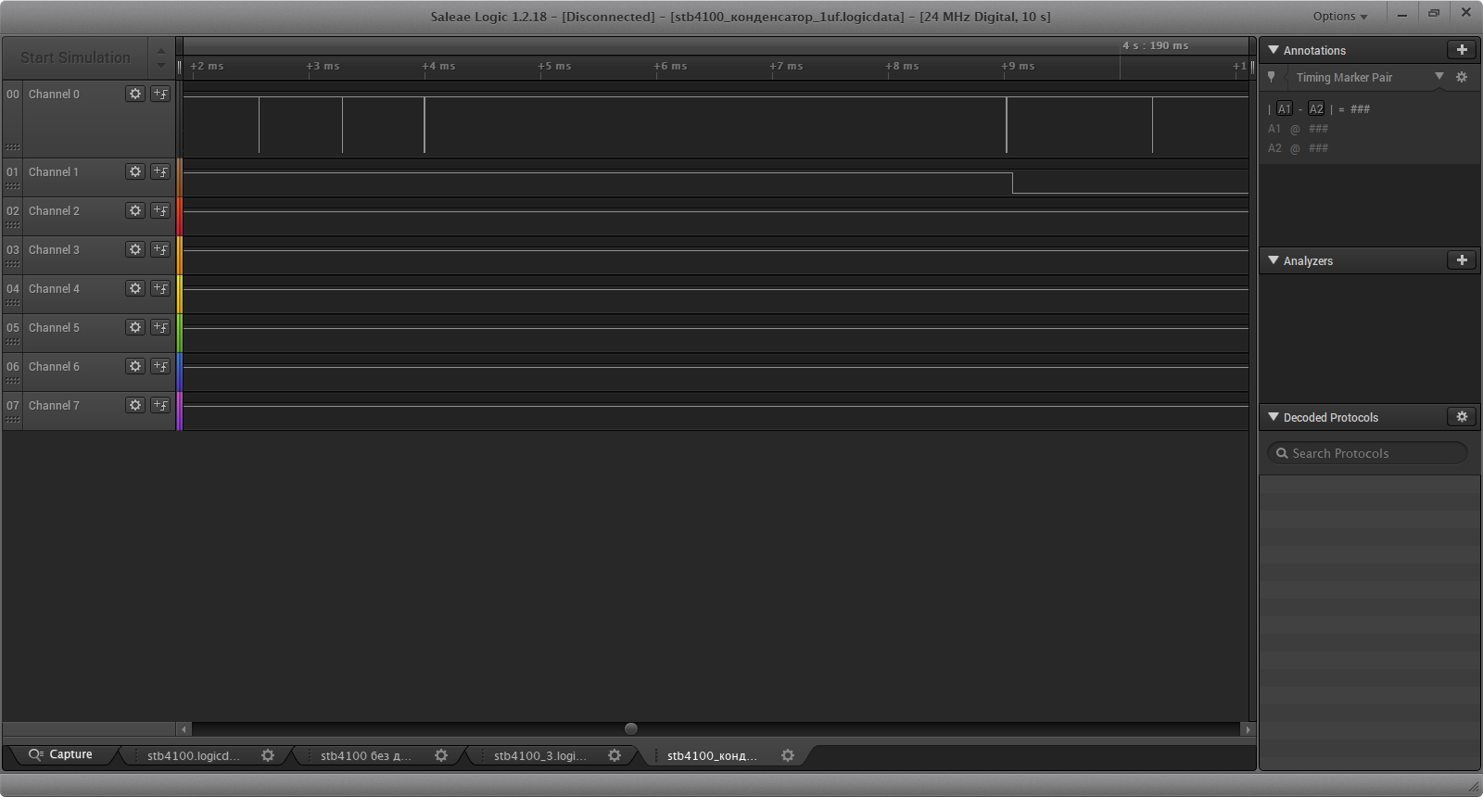Image resolution: width=1483 pixels, height=797 pixels.
Task: Increase sample settings with up arrow
Action: click(161, 51)
